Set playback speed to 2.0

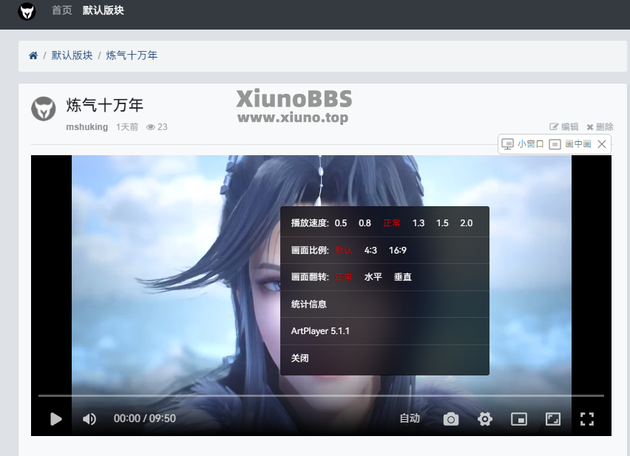466,223
